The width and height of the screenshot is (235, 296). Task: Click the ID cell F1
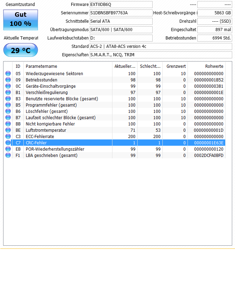click(x=18, y=155)
